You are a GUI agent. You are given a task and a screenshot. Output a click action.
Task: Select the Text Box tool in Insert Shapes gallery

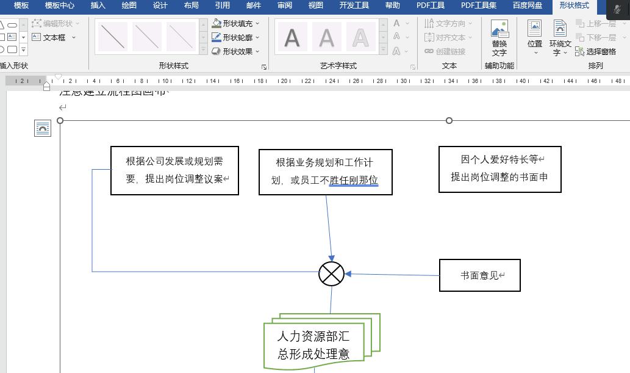12,37
